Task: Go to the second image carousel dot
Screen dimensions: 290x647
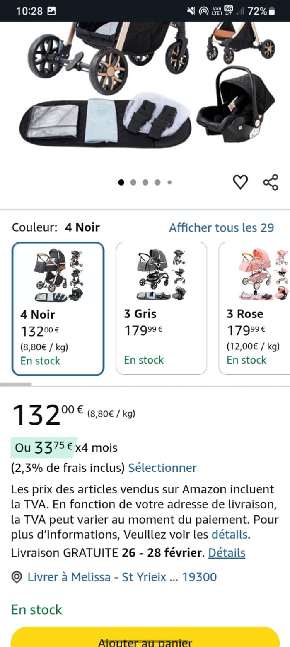Action: tap(133, 182)
